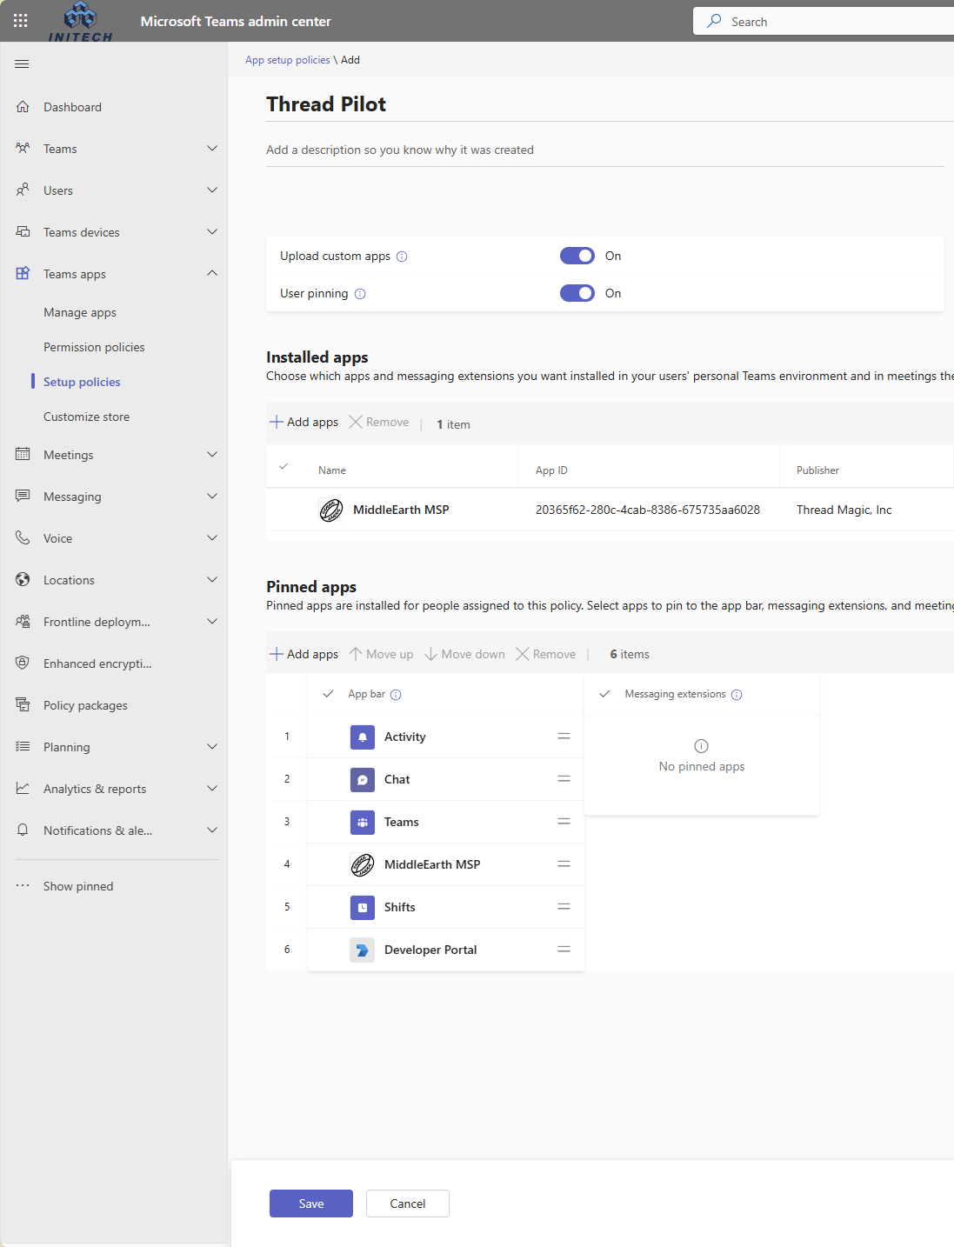
Task: Click the Search box
Action: (x=824, y=22)
